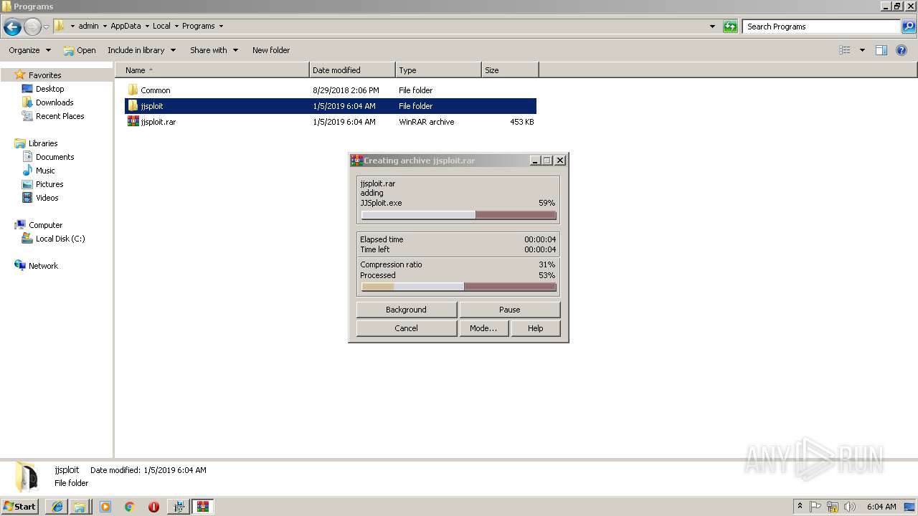This screenshot has height=516, width=918.
Task: Sort by the Name column header
Action: pyautogui.click(x=212, y=70)
